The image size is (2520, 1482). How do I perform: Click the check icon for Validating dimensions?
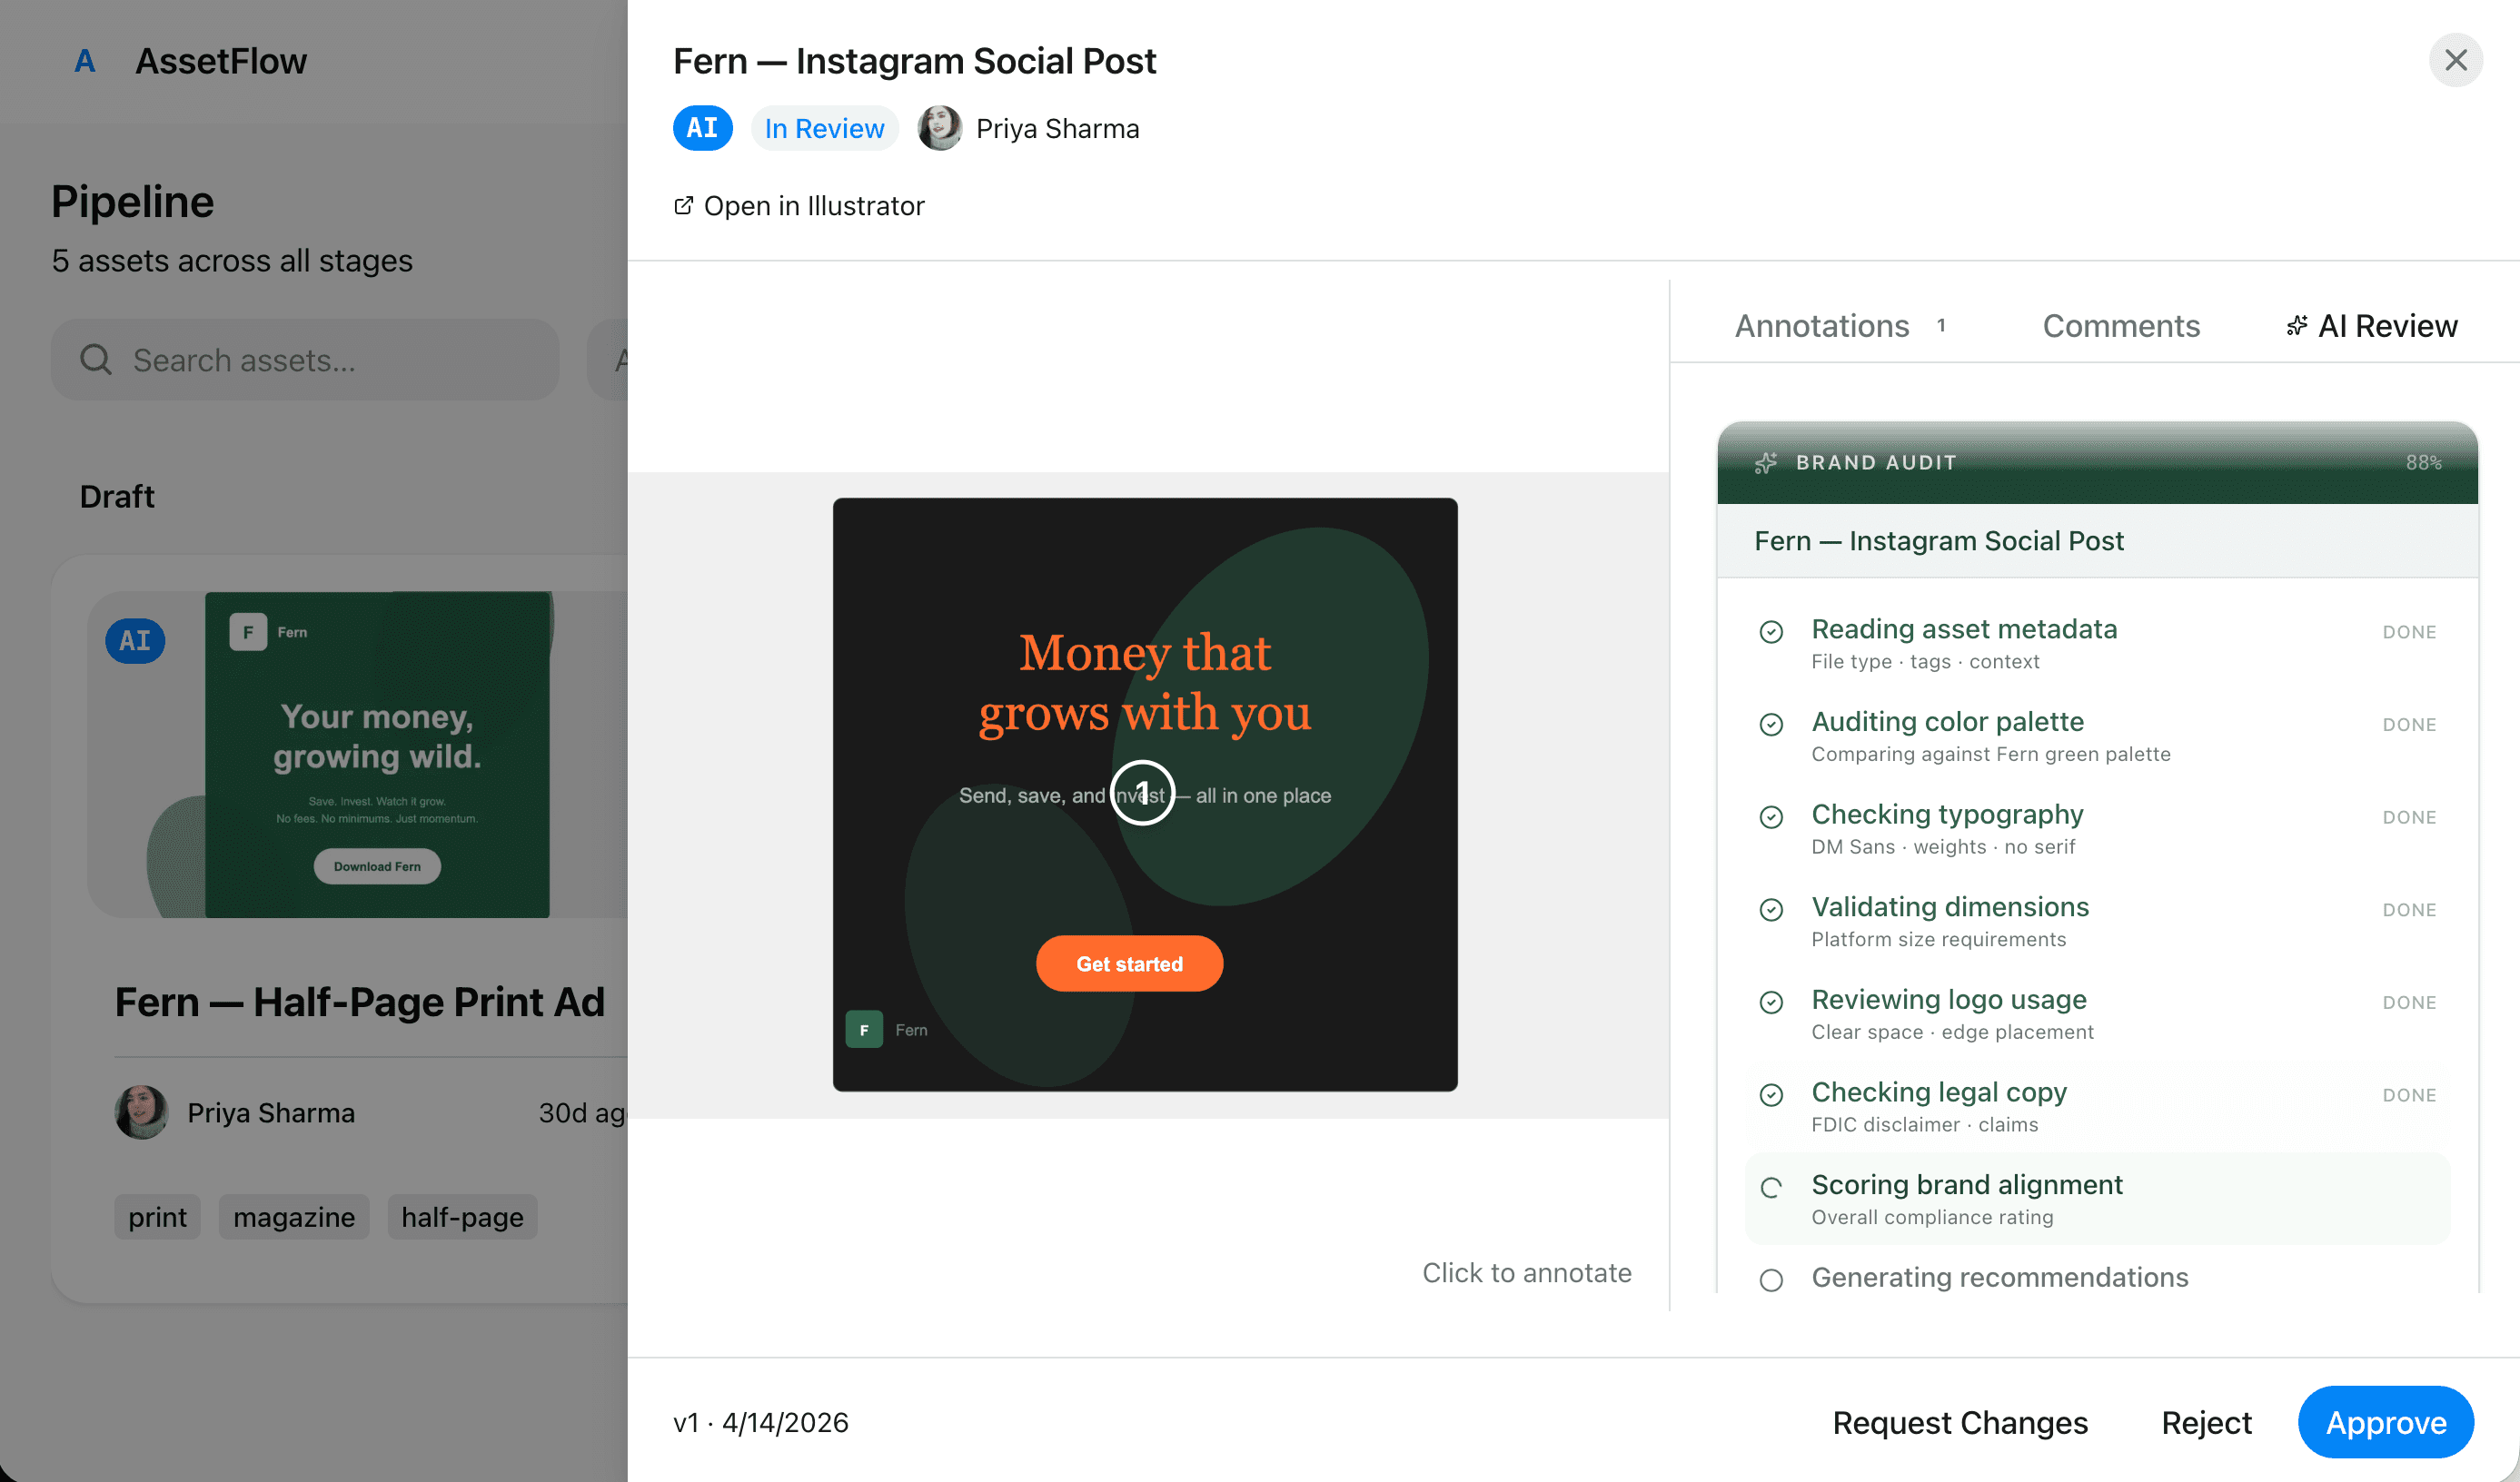[x=1771, y=909]
